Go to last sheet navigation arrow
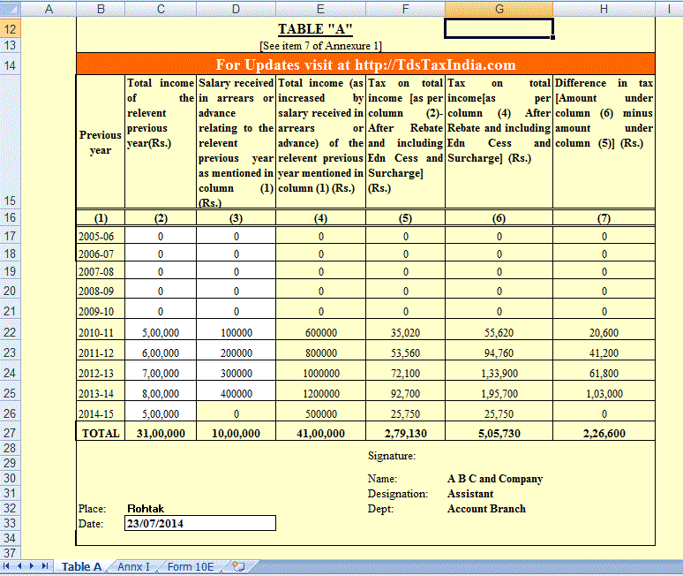The width and height of the screenshot is (683, 576). pyautogui.click(x=45, y=566)
